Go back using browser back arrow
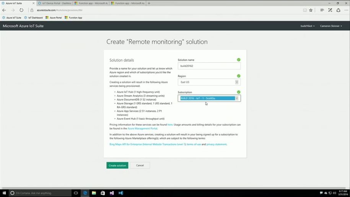 (x=4, y=10)
